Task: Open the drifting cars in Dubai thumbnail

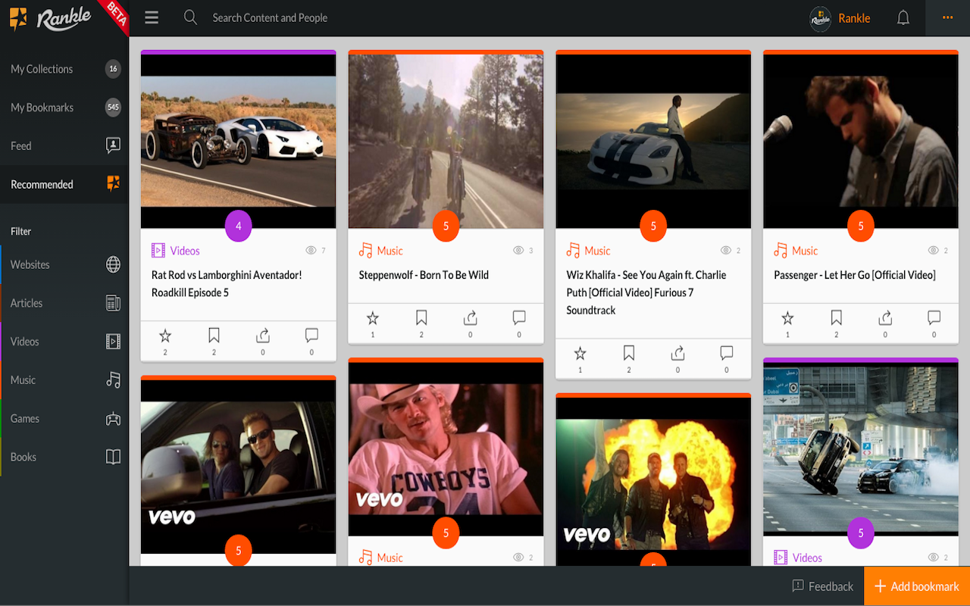Action: [861, 448]
